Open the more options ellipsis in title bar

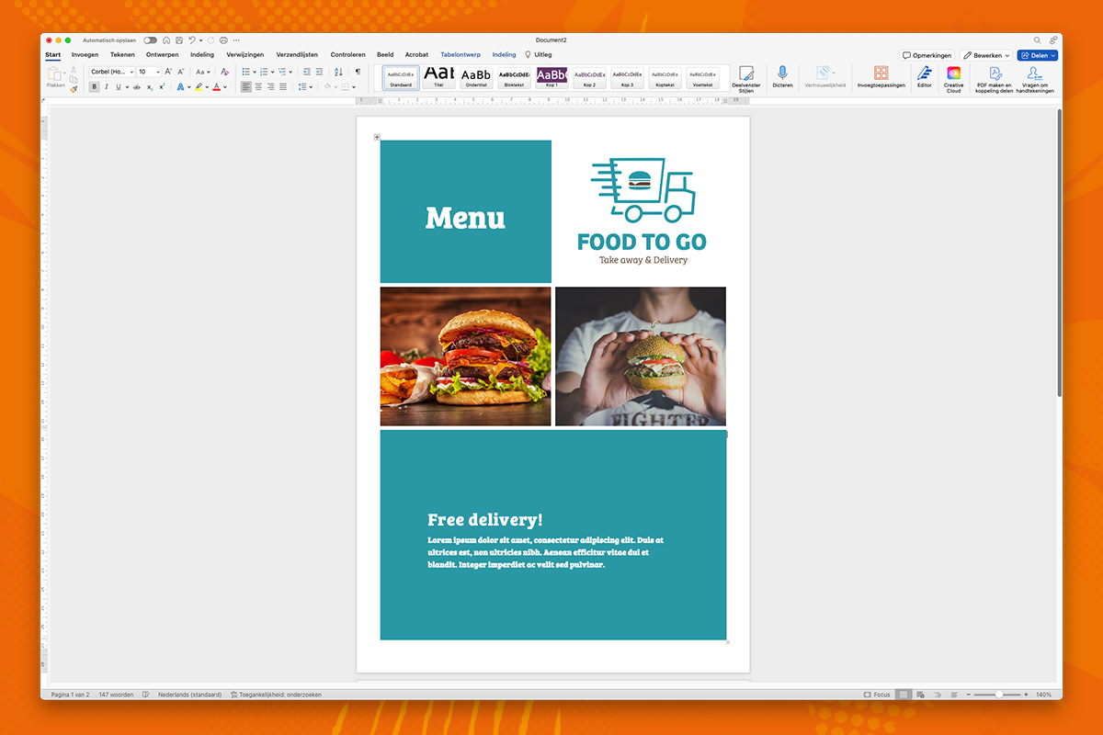(x=236, y=40)
